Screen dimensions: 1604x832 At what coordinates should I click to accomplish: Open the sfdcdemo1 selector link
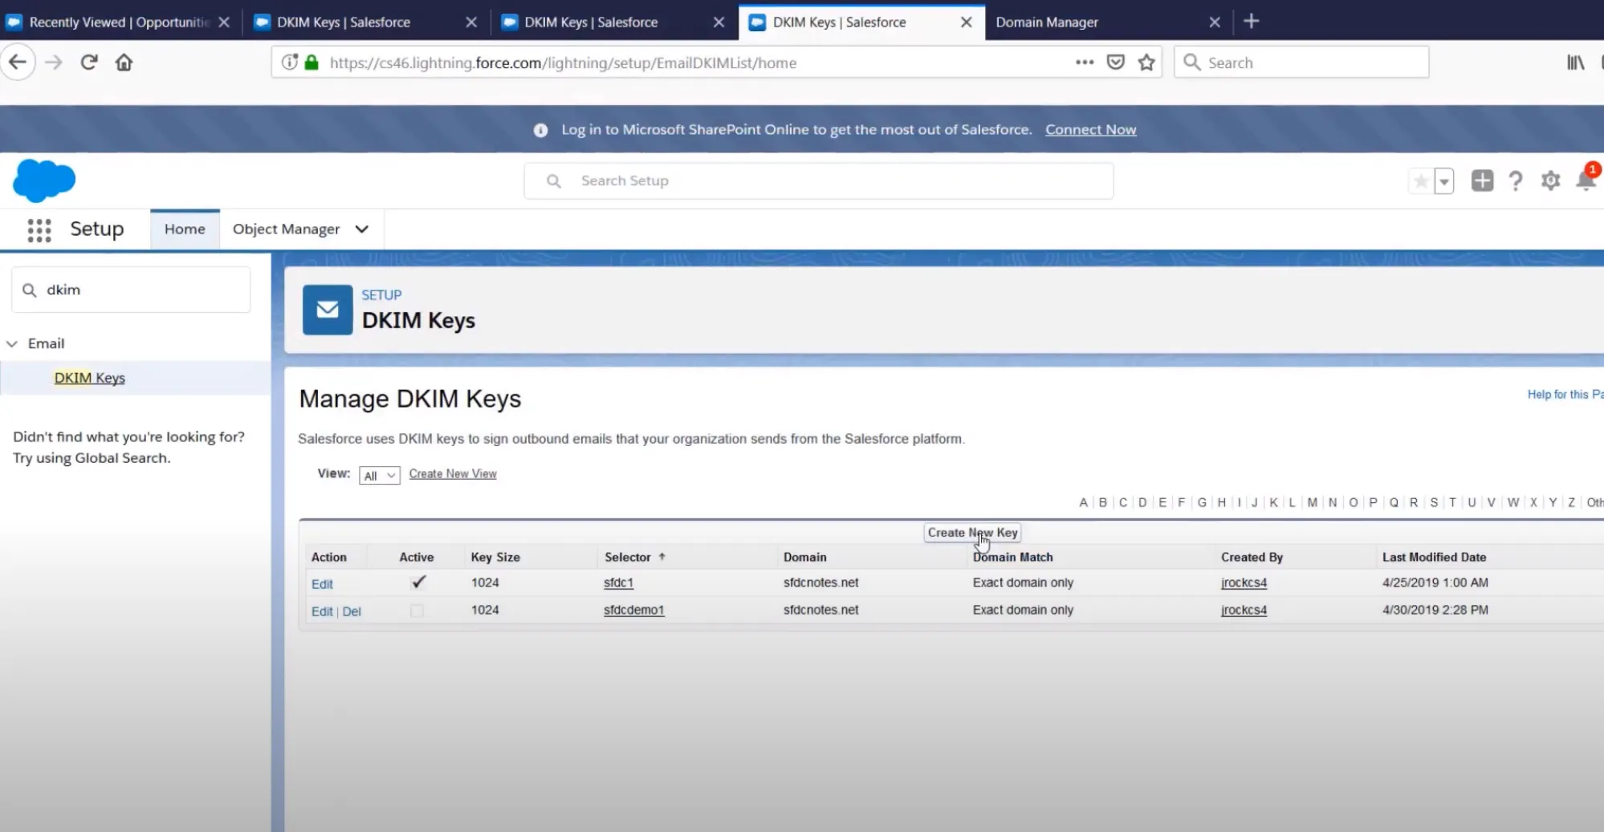[633, 610]
